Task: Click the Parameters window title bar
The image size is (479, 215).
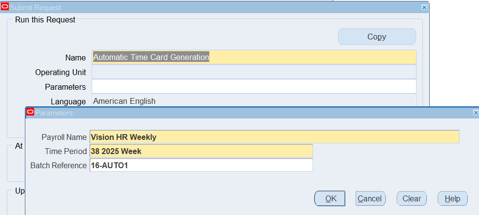Action: 244,113
